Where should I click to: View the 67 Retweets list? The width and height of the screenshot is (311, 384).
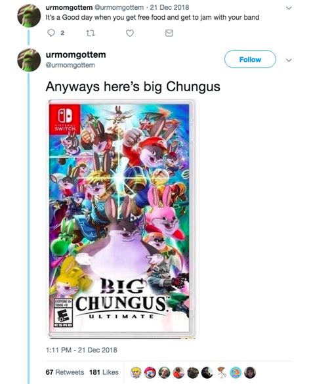tap(65, 372)
